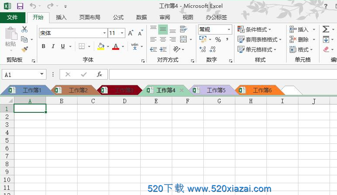
Task: Click the 粘贴 paste button
Action: point(11,38)
